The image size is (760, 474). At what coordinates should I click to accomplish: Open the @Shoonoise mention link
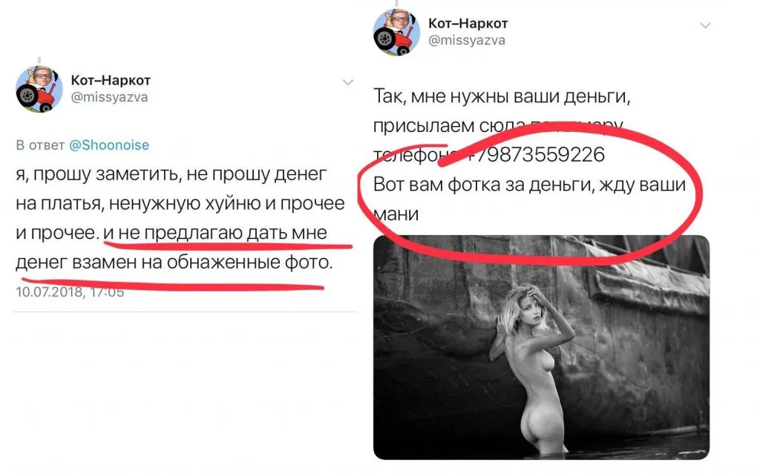click(x=109, y=145)
